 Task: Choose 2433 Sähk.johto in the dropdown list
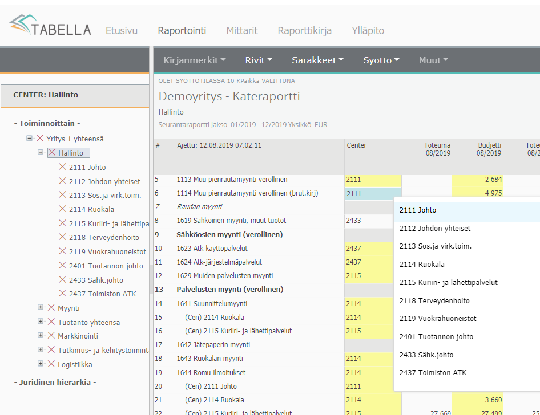coord(426,355)
